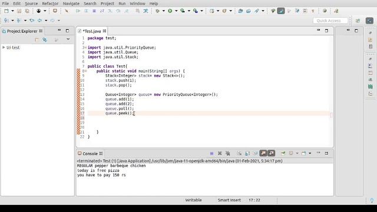Open the Project menu
Image resolution: width=377 pixels, height=212 pixels.
(x=107, y=4)
